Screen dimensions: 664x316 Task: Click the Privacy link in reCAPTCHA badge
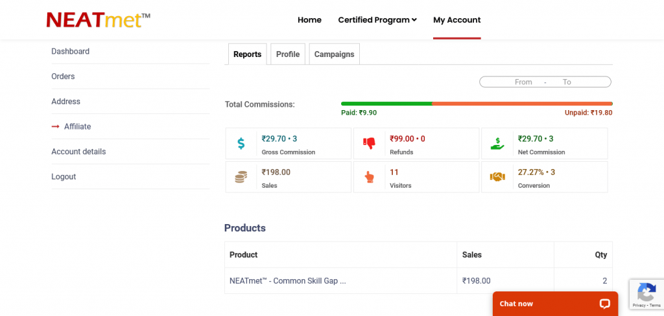tap(639, 305)
